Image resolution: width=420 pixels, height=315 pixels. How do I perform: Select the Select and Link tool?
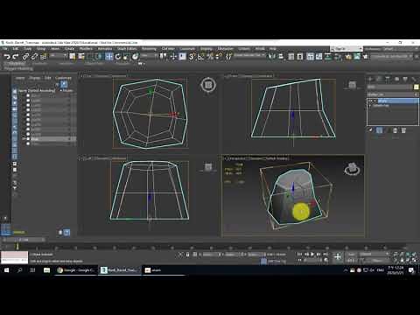pos(25,57)
